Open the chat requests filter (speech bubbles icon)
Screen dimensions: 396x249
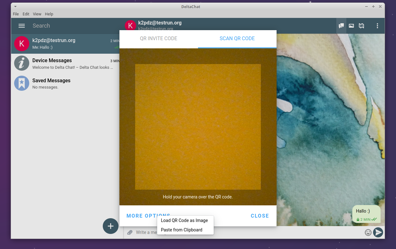point(341,26)
